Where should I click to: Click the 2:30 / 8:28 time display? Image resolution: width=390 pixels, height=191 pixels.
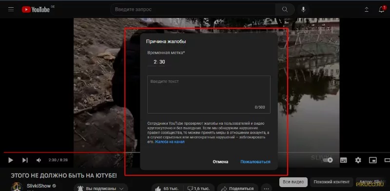tap(58, 160)
